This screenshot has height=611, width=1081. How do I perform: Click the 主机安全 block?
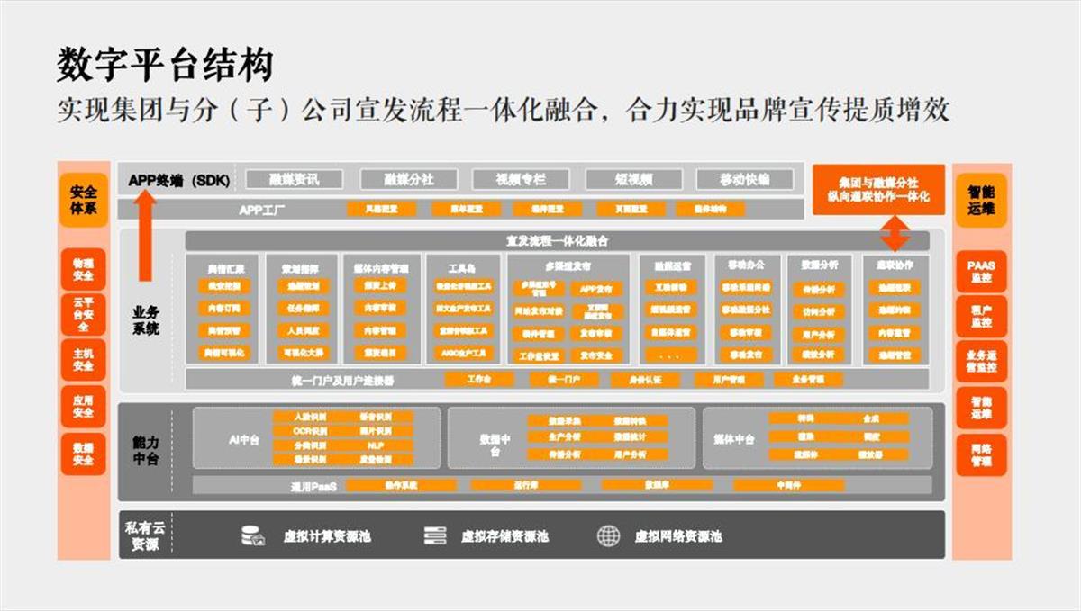click(83, 359)
